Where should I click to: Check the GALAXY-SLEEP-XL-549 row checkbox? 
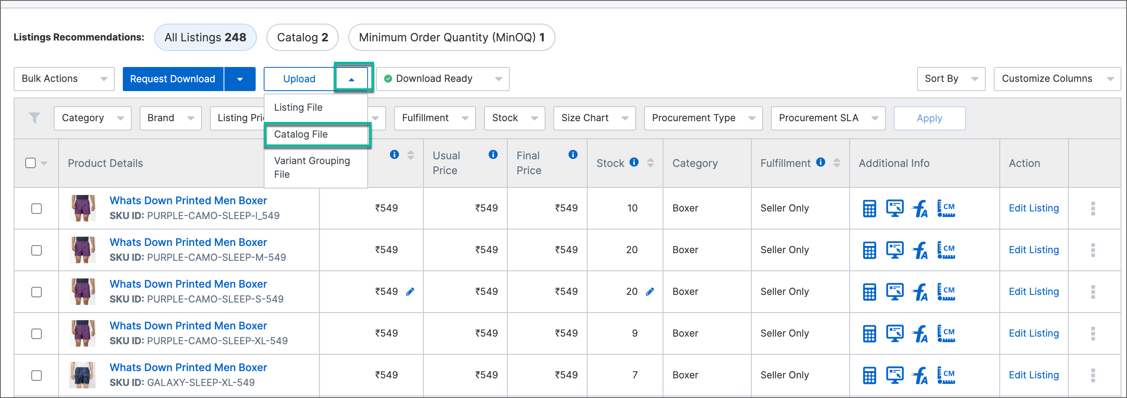pos(37,375)
